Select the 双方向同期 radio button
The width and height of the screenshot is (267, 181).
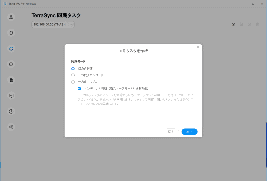(x=73, y=69)
